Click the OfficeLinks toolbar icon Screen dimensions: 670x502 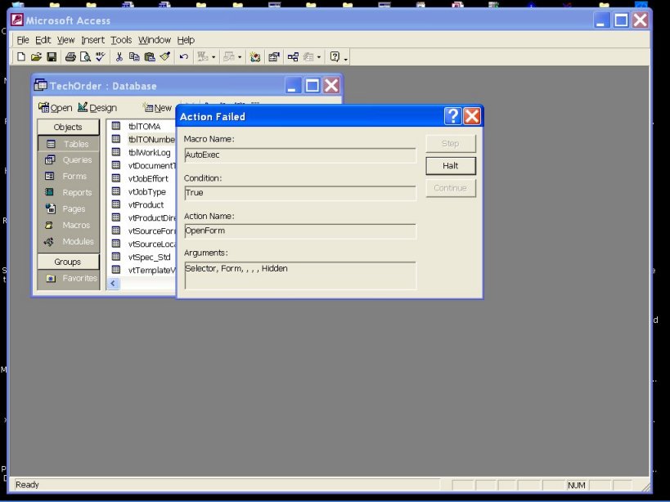203,56
